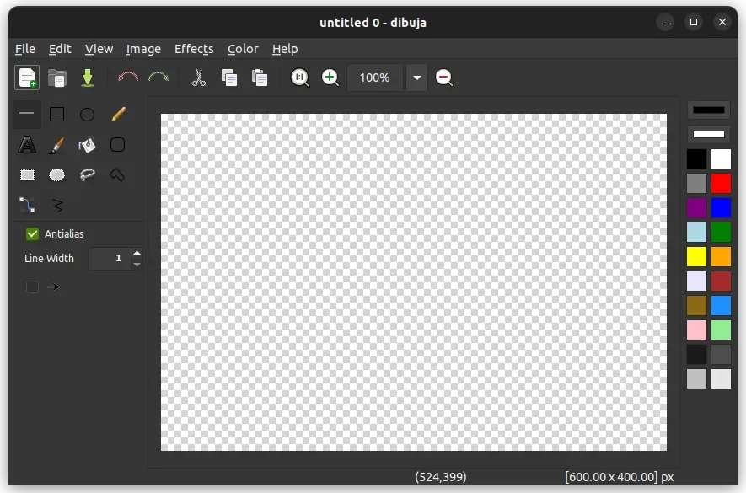746x493 pixels.
Task: Open a file using the open icon
Action: (x=57, y=78)
